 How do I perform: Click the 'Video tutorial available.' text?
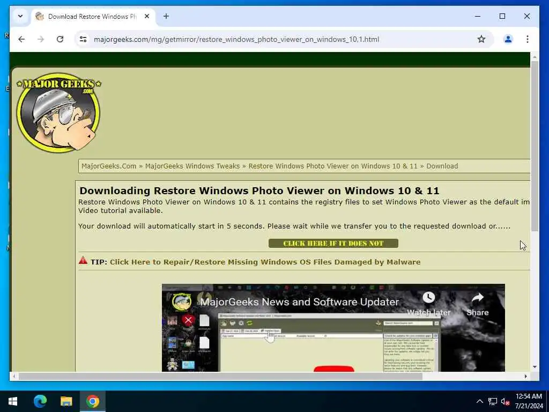[x=121, y=210]
